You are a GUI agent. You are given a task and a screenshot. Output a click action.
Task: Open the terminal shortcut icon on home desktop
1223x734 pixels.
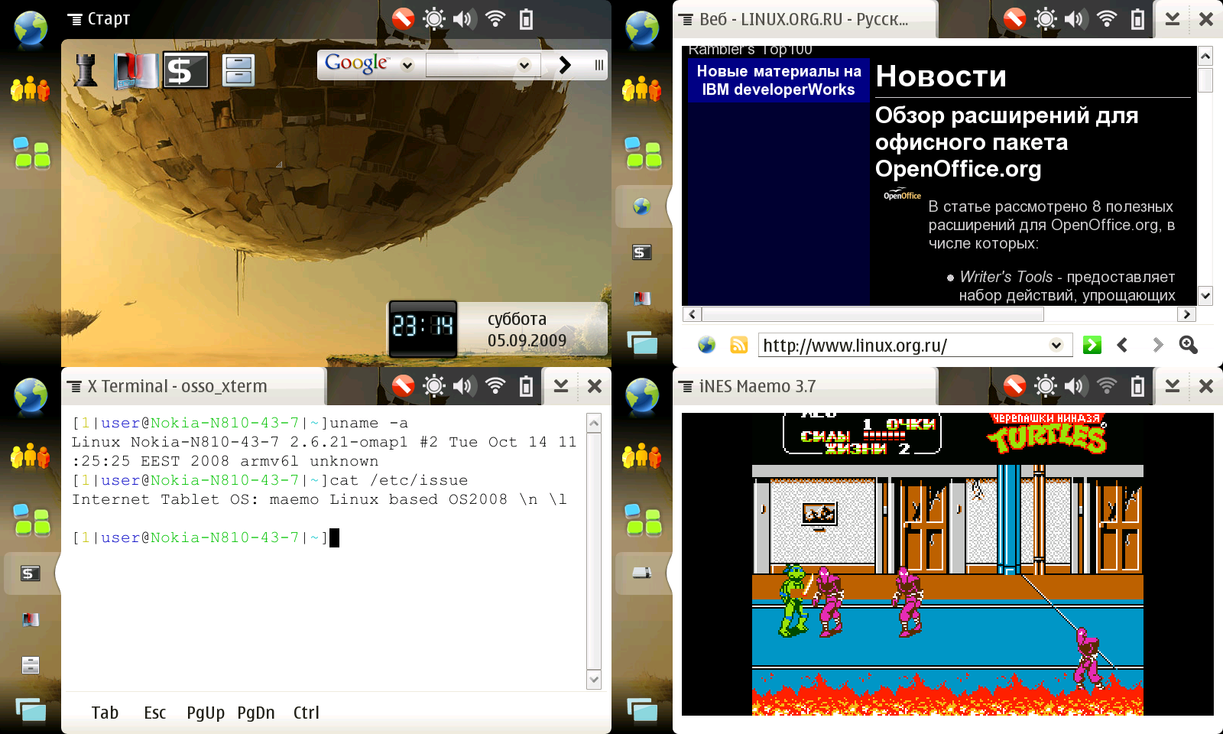click(186, 70)
